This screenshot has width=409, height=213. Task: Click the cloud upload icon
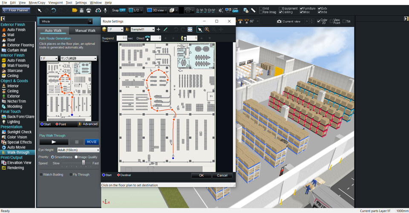coord(98,10)
